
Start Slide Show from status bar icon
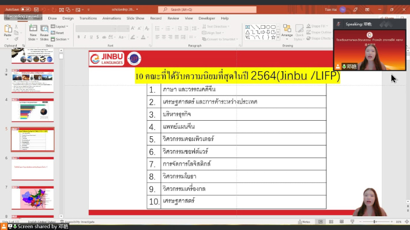tap(352, 221)
